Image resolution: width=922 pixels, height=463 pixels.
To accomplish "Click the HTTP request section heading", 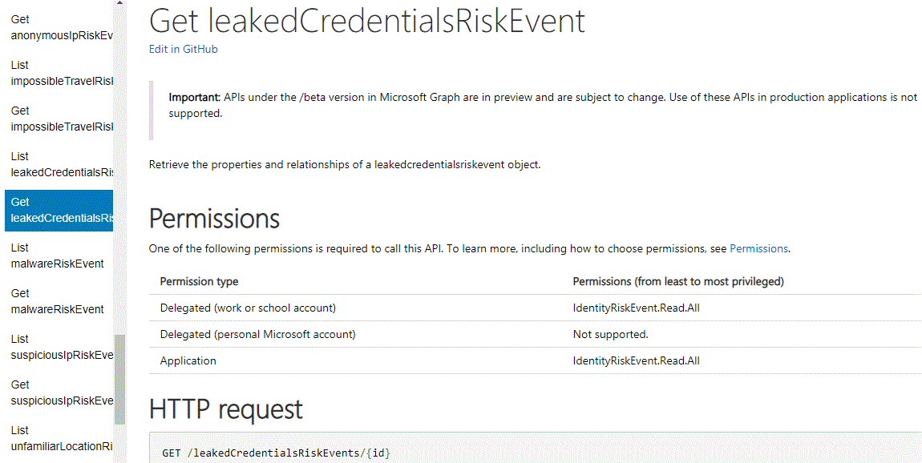I will (225, 409).
